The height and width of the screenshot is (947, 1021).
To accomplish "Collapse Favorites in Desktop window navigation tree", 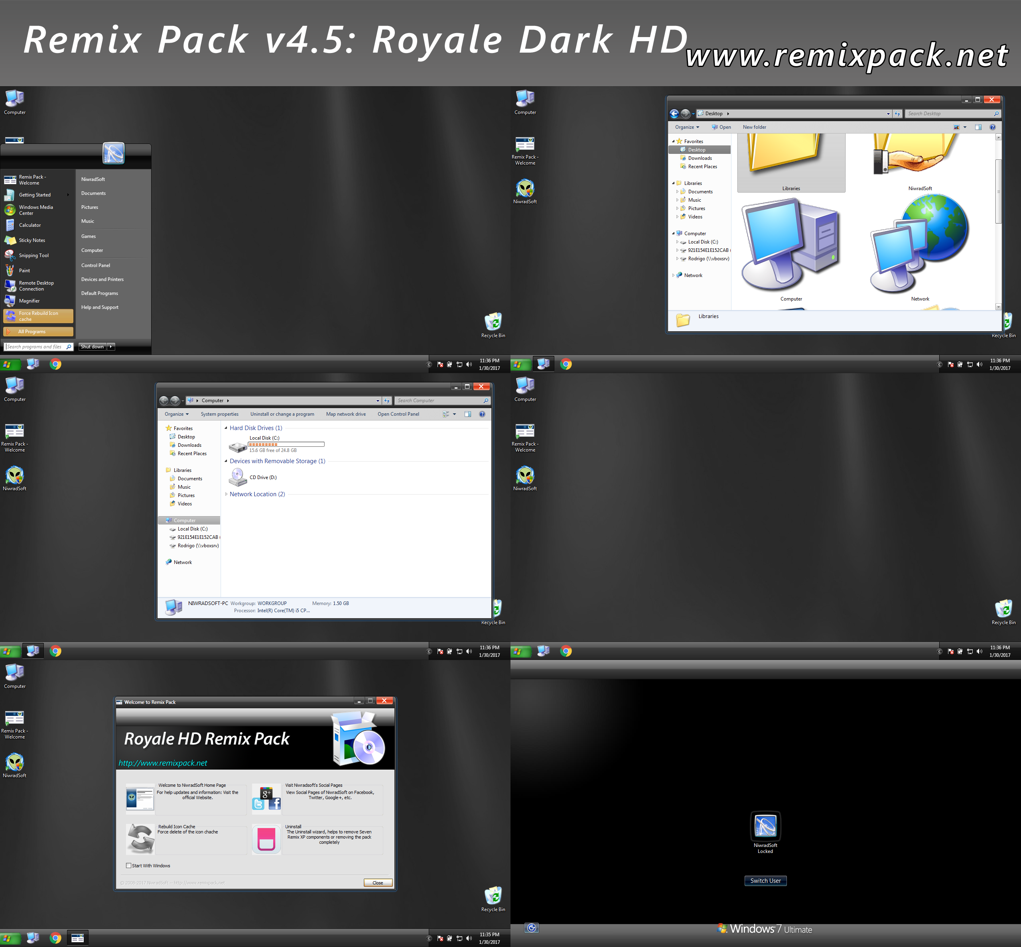I will tap(673, 141).
